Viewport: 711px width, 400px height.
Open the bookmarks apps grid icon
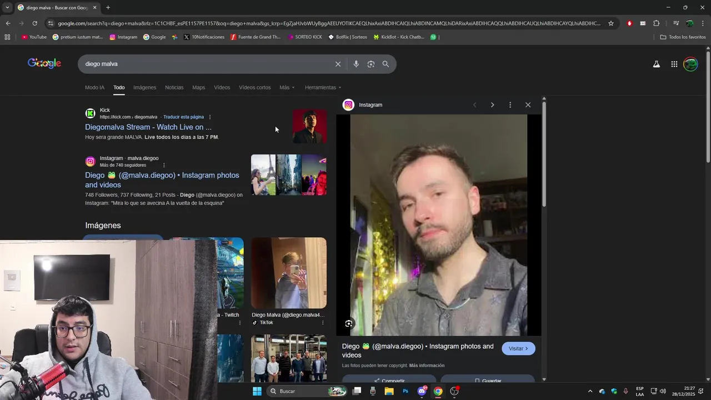click(x=7, y=37)
